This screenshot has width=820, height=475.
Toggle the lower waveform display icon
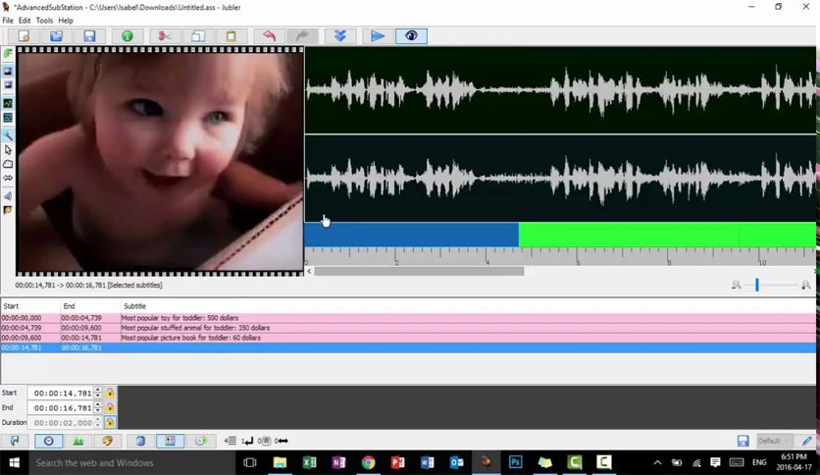click(8, 118)
